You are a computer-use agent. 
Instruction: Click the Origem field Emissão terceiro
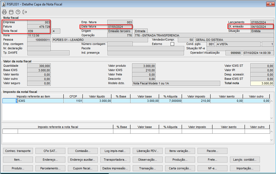(x=120, y=31)
